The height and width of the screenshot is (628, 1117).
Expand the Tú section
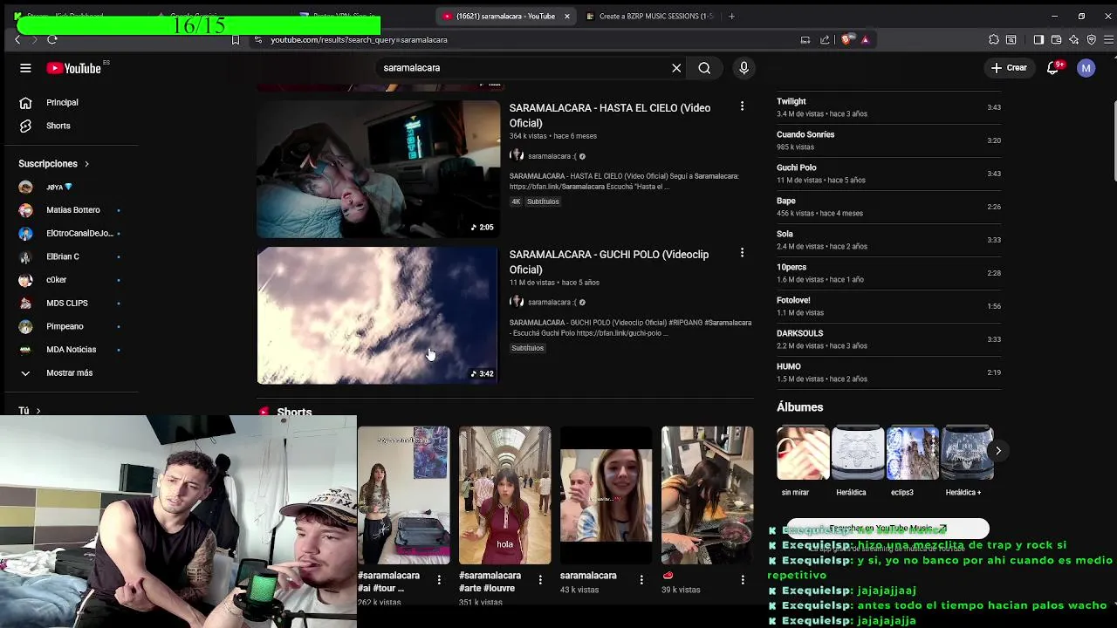coord(30,411)
